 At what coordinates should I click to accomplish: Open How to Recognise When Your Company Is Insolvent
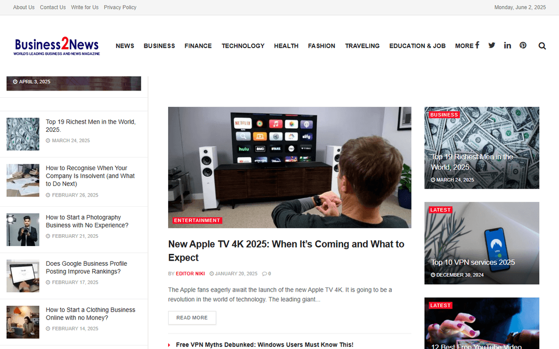tap(90, 176)
